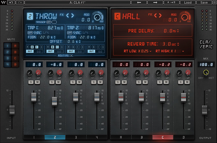Select reverb channel tab C

163,137
